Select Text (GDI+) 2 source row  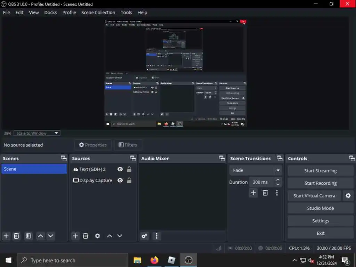click(x=103, y=169)
